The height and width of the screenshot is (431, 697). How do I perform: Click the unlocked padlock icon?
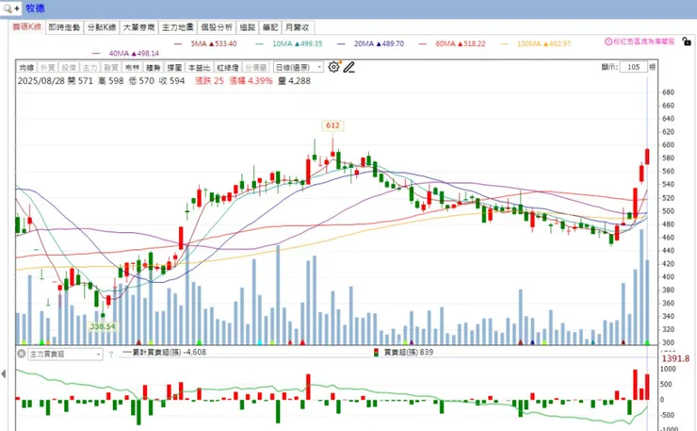(687, 41)
